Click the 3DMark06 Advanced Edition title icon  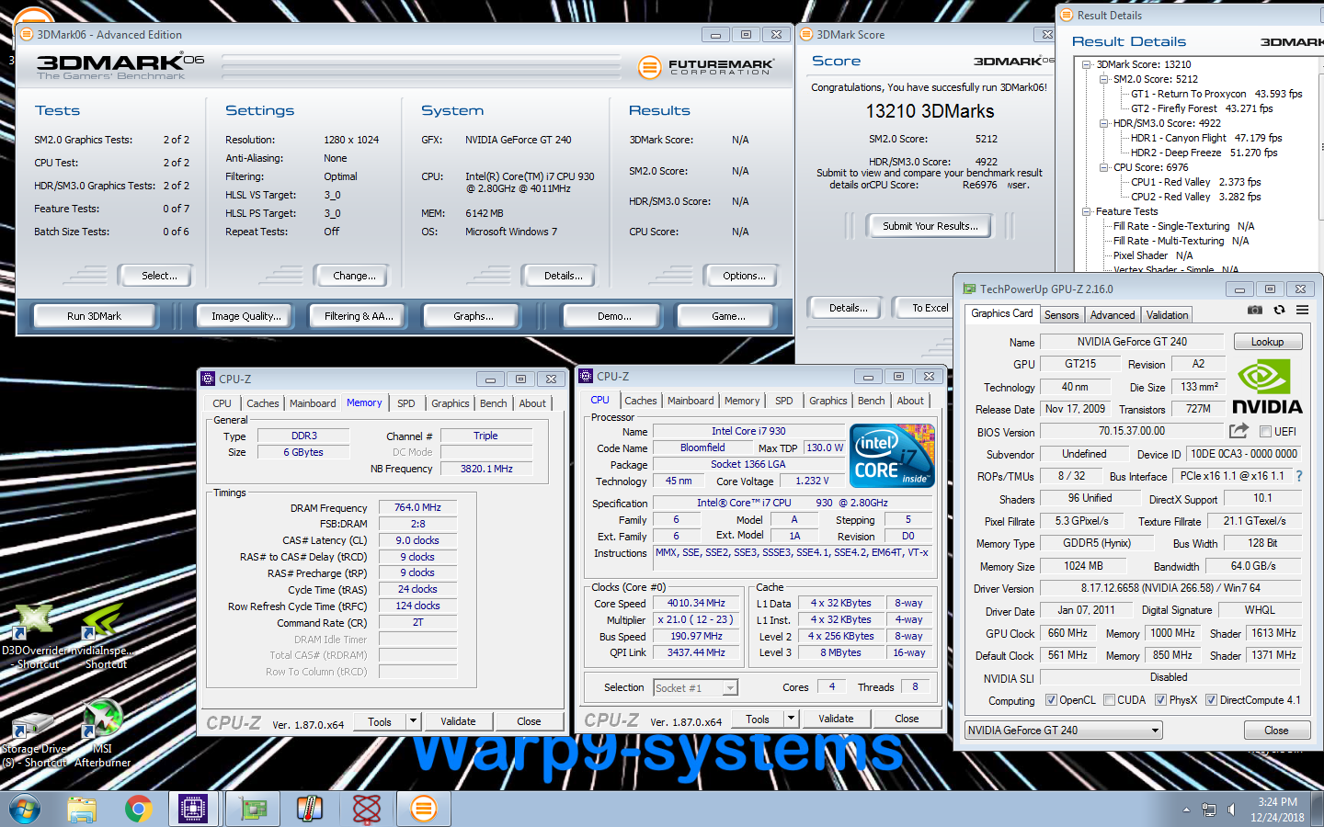[26, 34]
